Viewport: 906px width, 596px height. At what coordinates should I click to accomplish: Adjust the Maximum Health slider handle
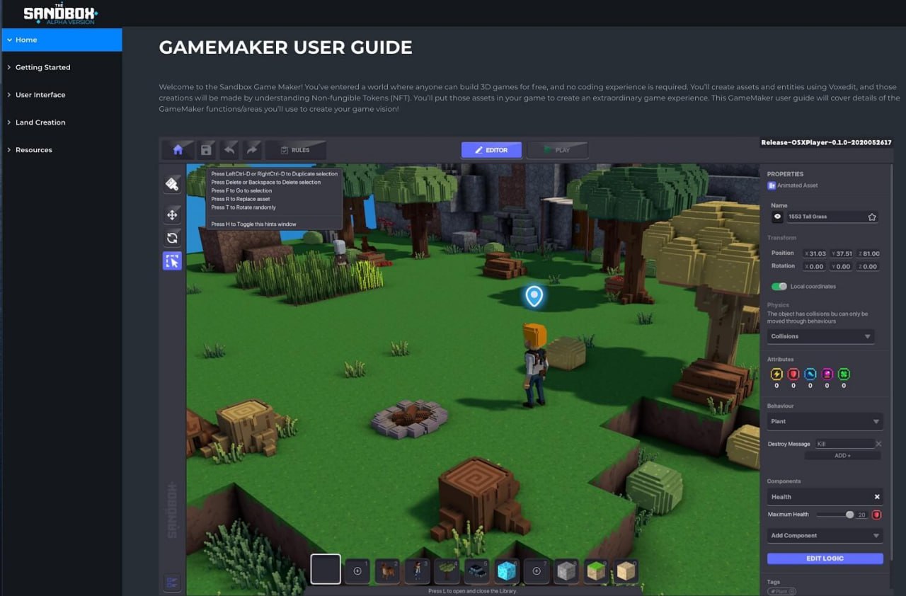pos(849,515)
